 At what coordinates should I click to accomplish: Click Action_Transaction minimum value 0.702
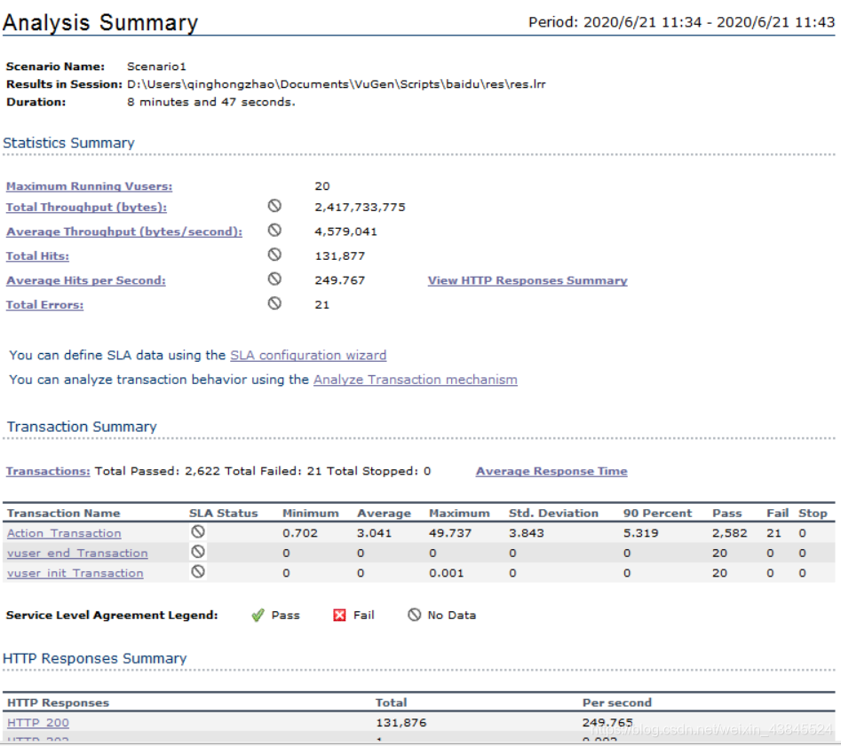tap(300, 533)
